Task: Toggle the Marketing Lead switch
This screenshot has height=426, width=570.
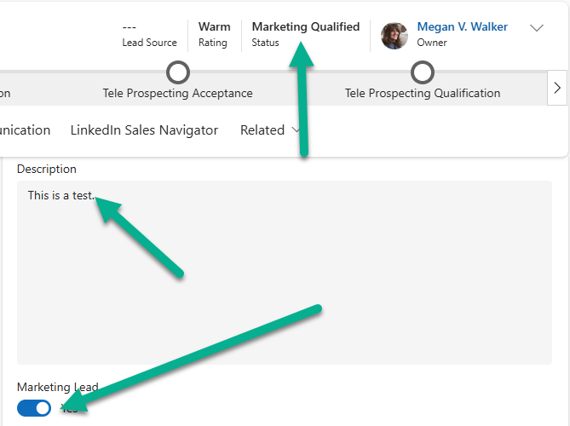Action: click(x=34, y=409)
